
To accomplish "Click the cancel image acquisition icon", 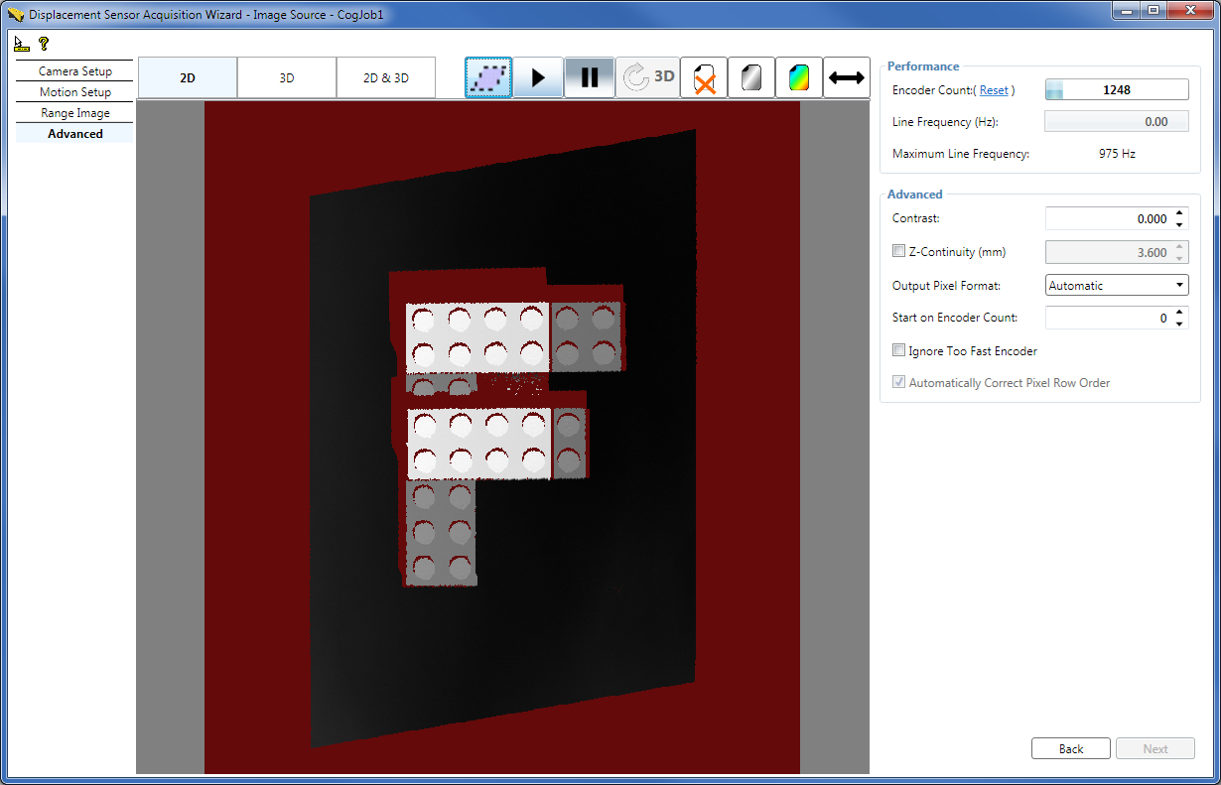I will point(703,77).
